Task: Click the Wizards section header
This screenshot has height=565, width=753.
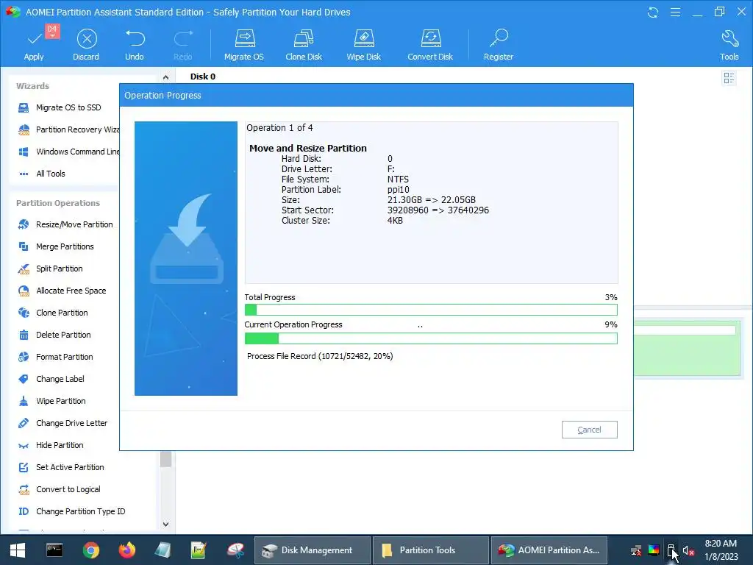Action: (x=32, y=86)
